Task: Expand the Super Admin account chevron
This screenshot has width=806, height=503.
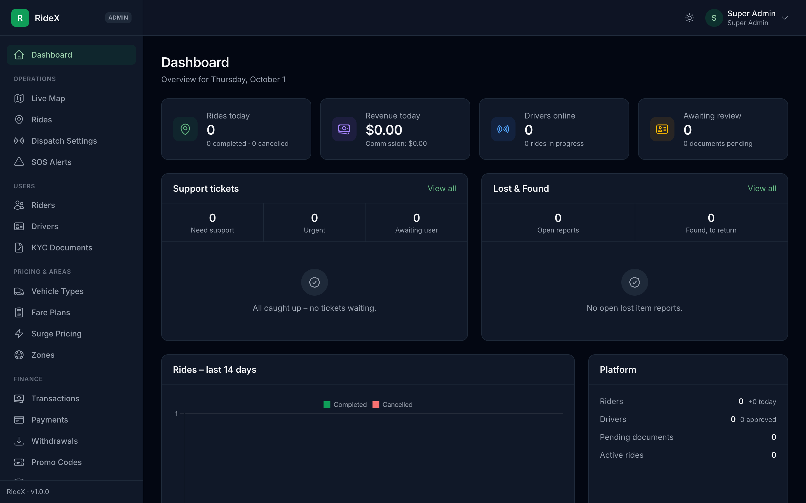Action: pos(785,18)
